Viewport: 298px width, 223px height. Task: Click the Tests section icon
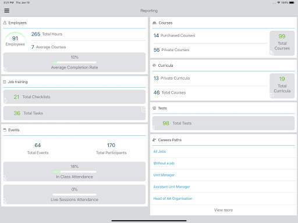coord(154,108)
